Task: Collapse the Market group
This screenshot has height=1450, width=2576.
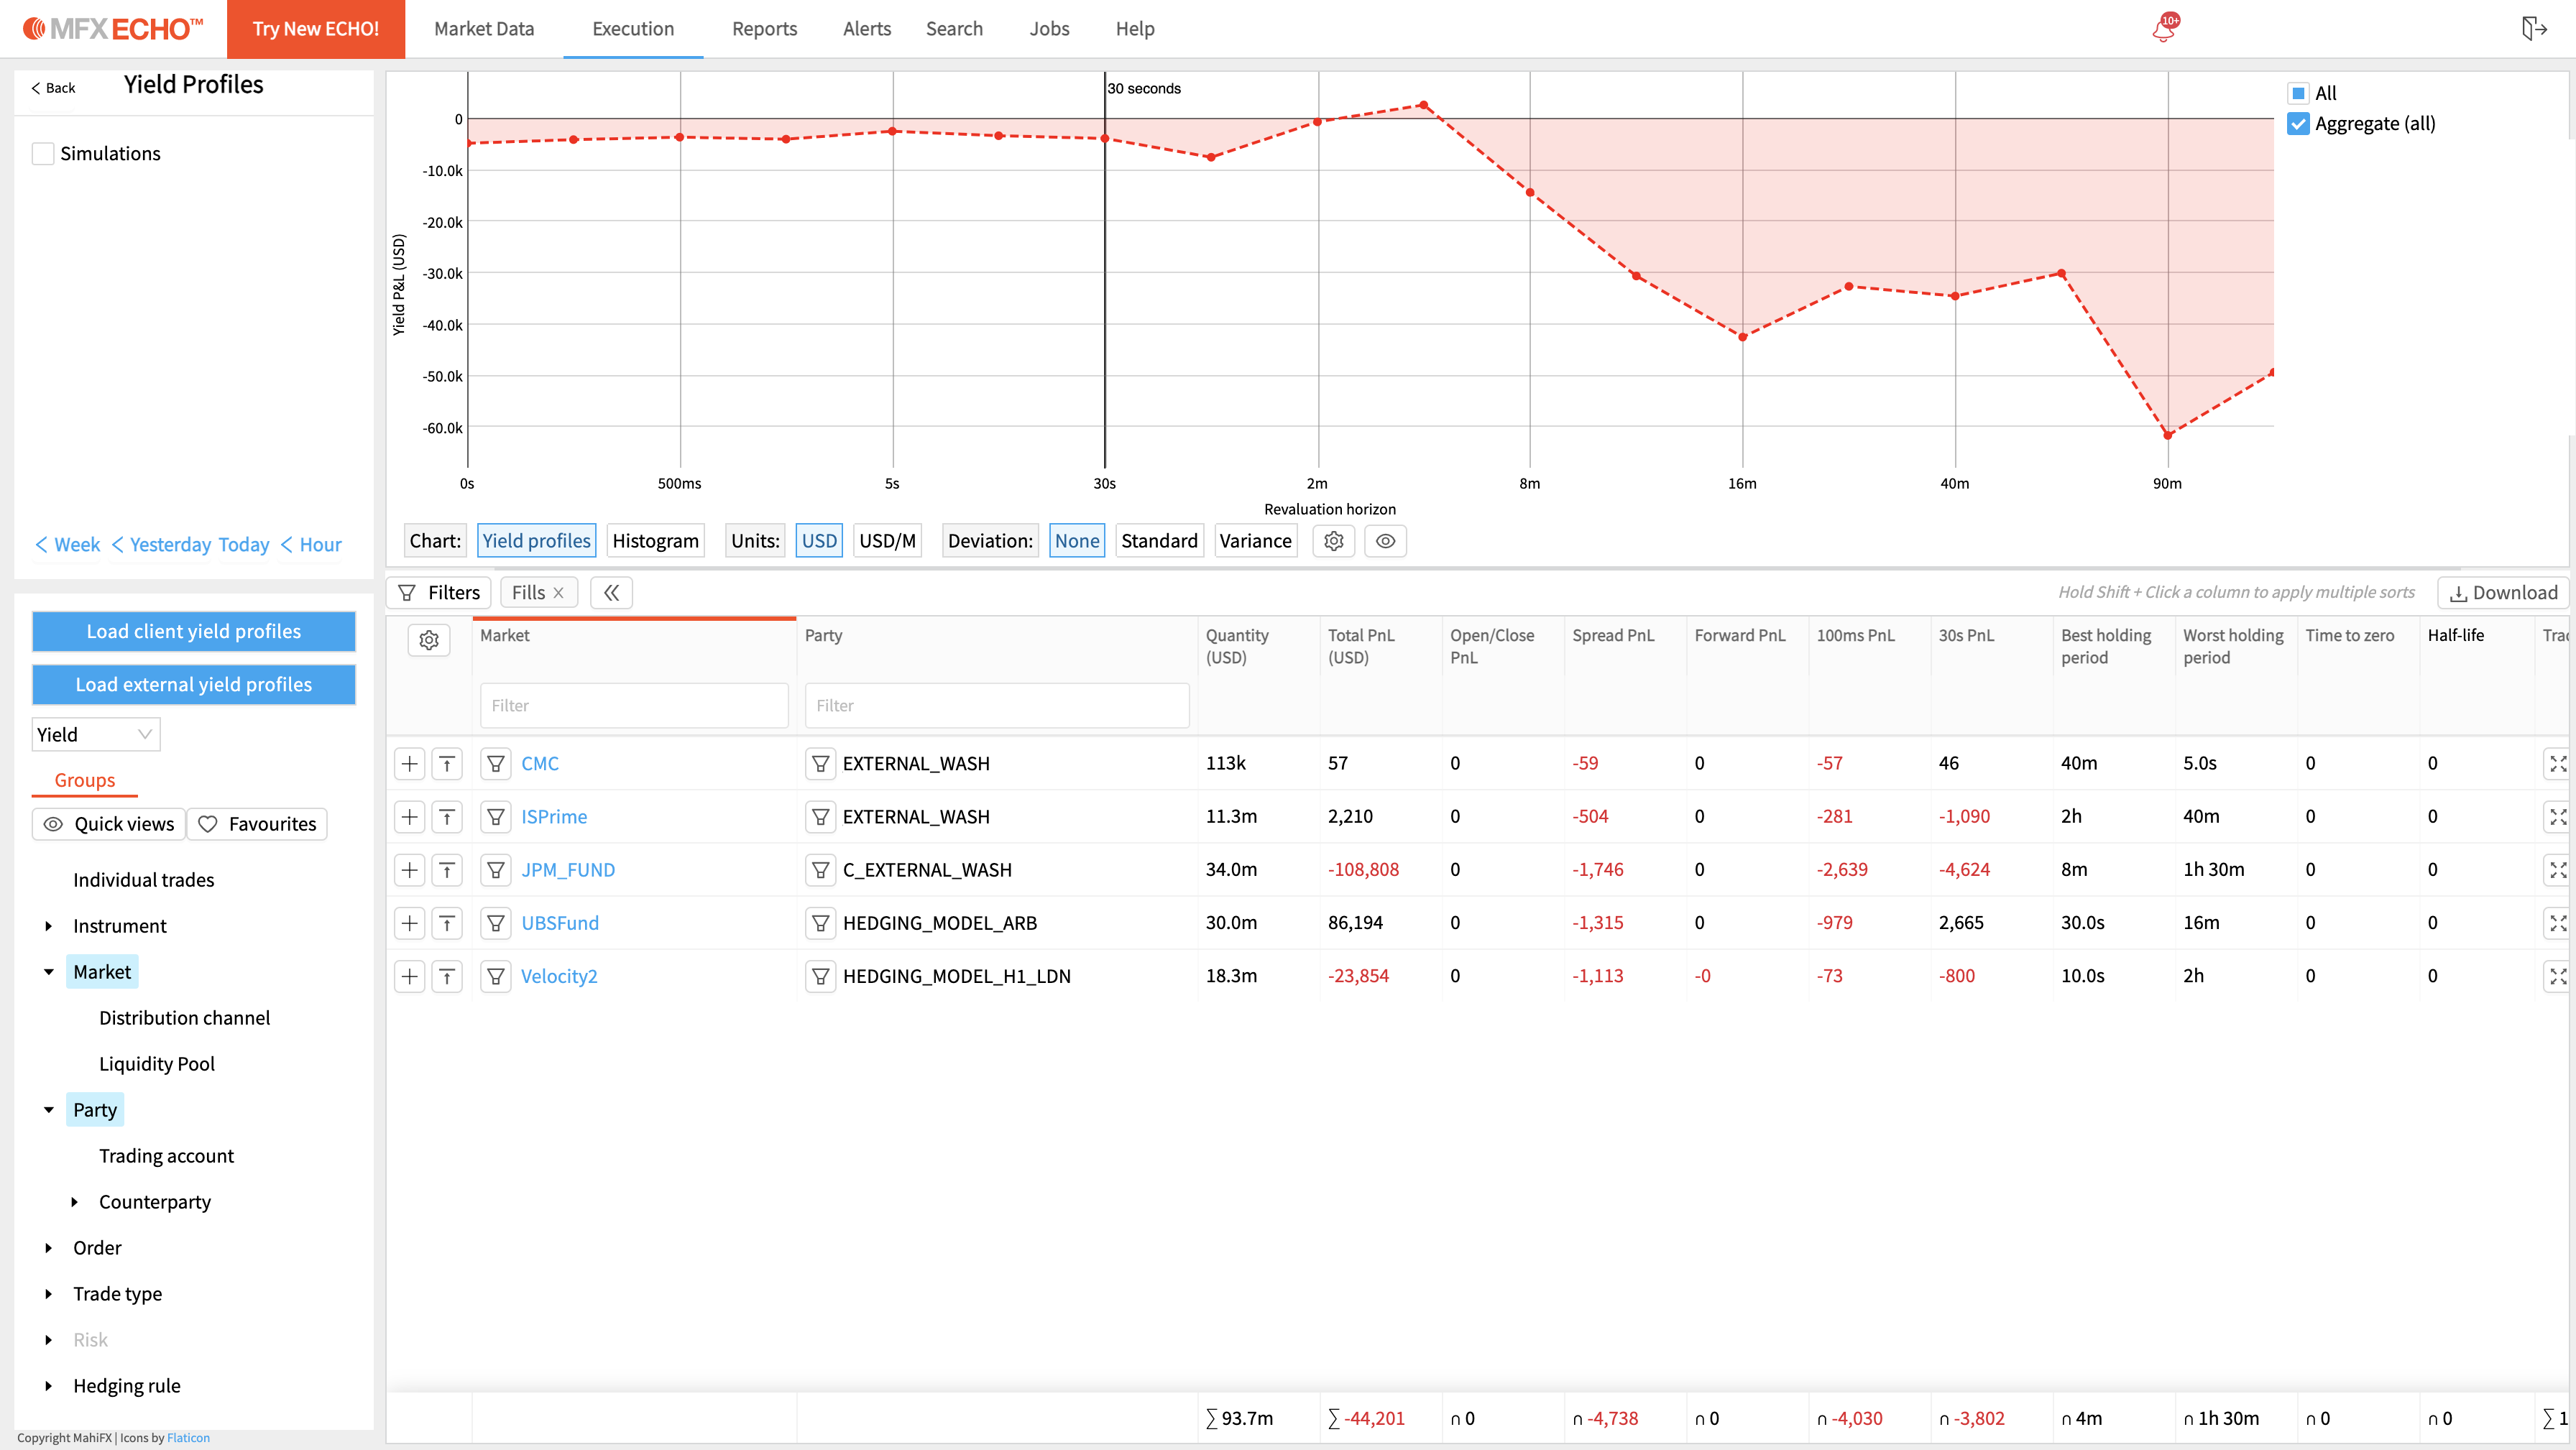Action: pyautogui.click(x=48, y=972)
